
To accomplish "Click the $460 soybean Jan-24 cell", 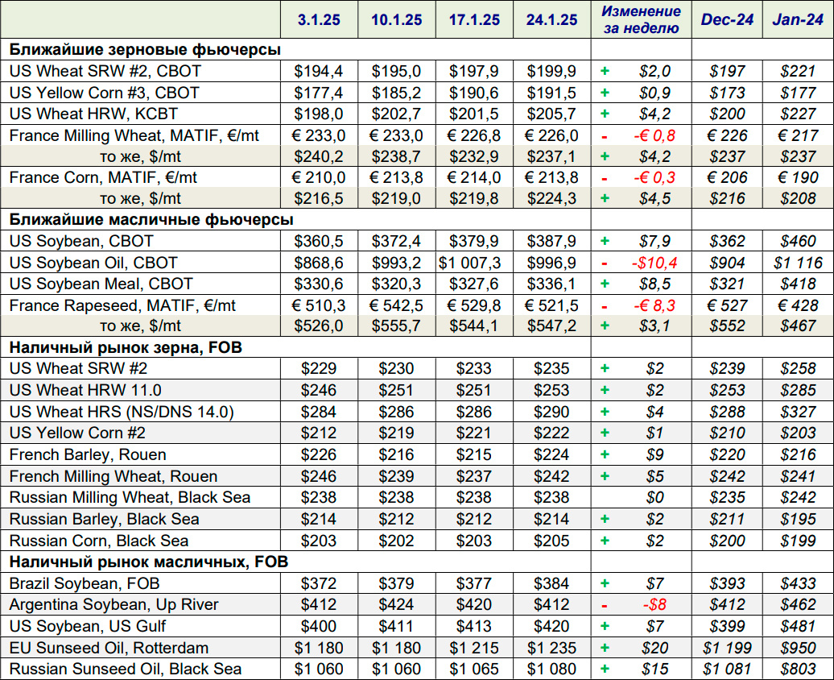I will coord(798,241).
